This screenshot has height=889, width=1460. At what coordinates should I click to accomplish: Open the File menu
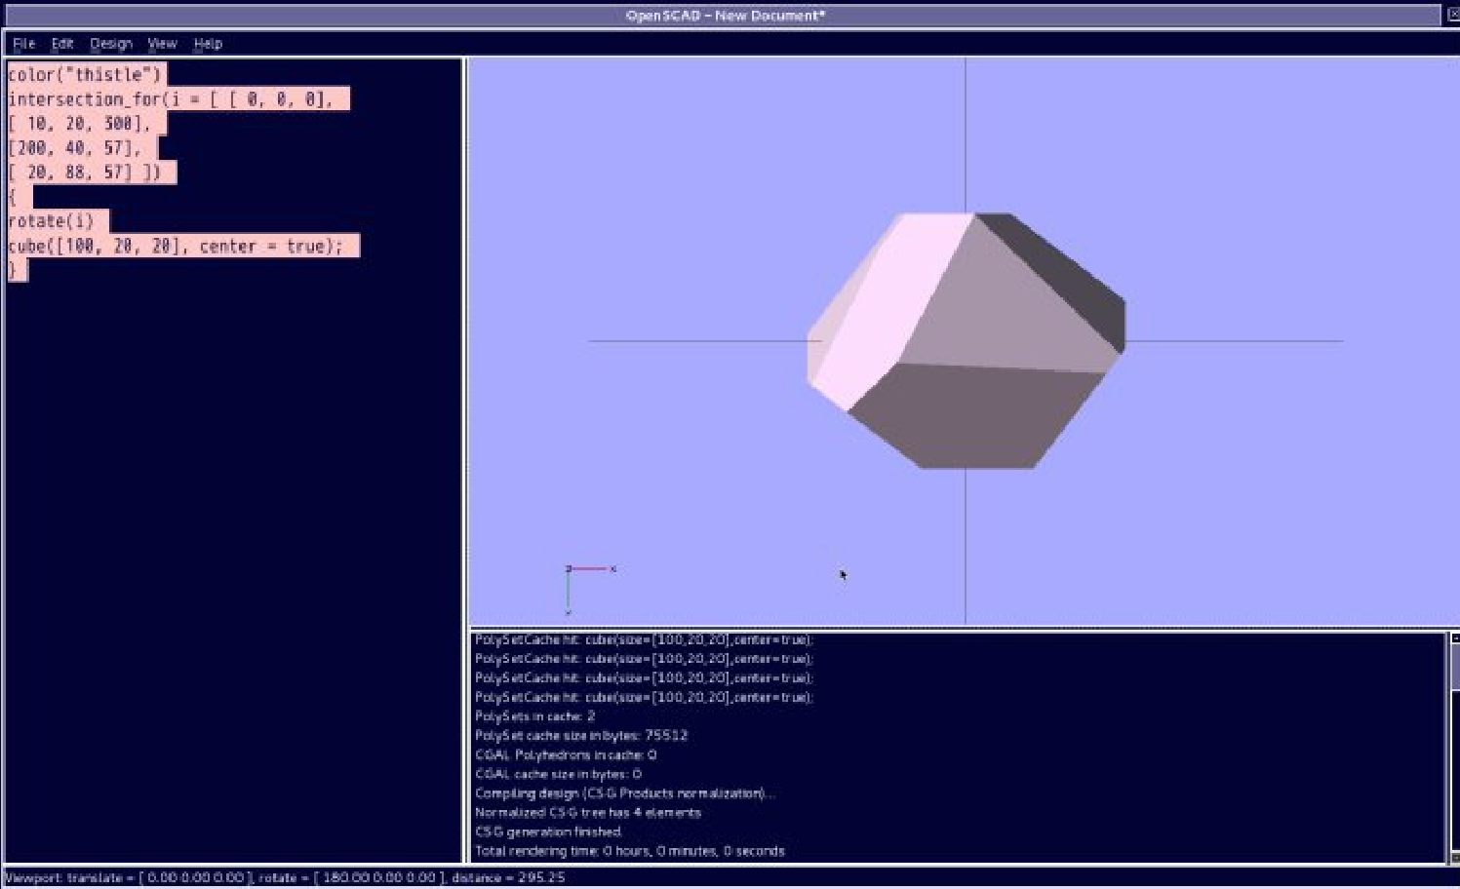click(23, 44)
